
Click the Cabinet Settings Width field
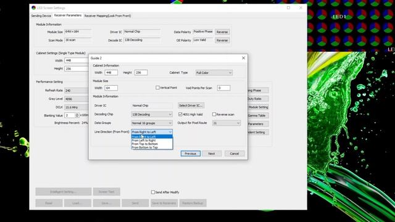coord(77,60)
